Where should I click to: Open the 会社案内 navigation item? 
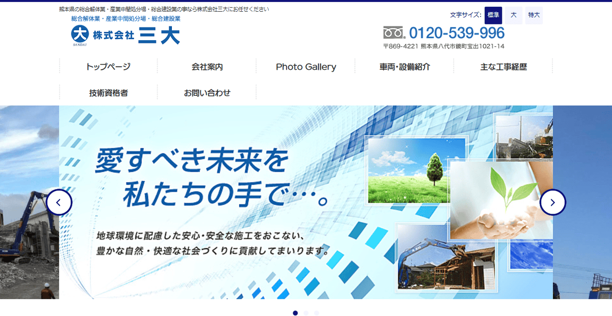pyautogui.click(x=206, y=66)
